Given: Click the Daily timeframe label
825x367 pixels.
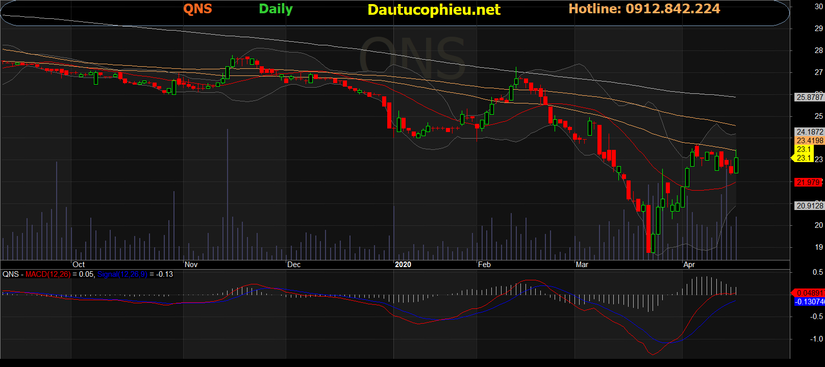Looking at the screenshot, I should (x=276, y=9).
